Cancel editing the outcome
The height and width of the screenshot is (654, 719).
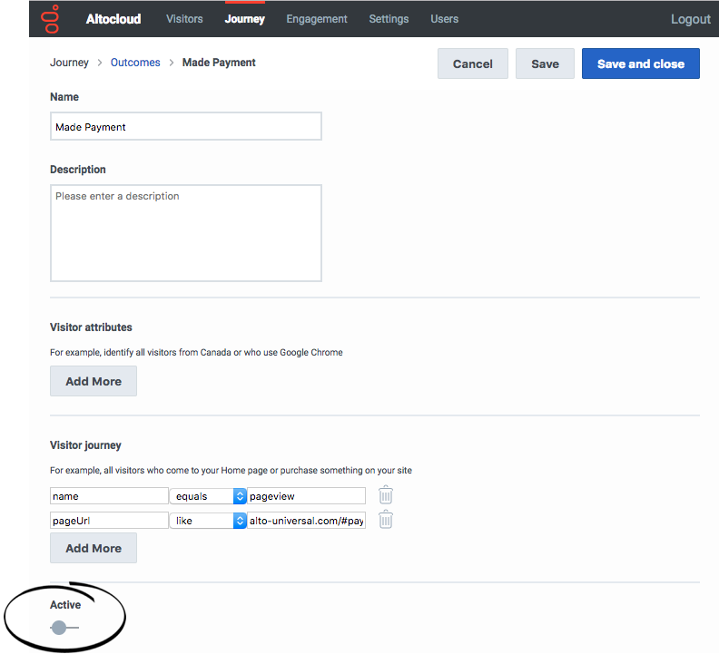pyautogui.click(x=473, y=63)
